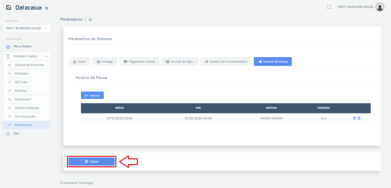Switch to the Geral tab
The height and width of the screenshot is (188, 391).
coord(79,62)
